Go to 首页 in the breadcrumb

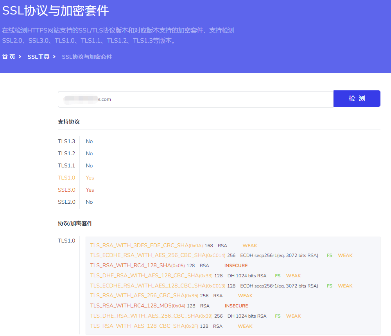coord(9,57)
